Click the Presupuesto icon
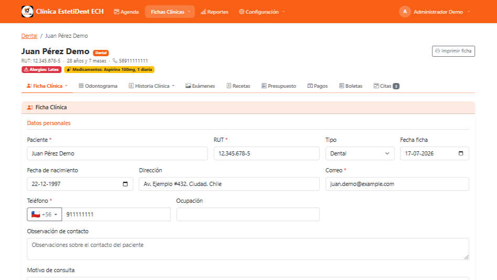The image size is (497, 280). [264, 86]
